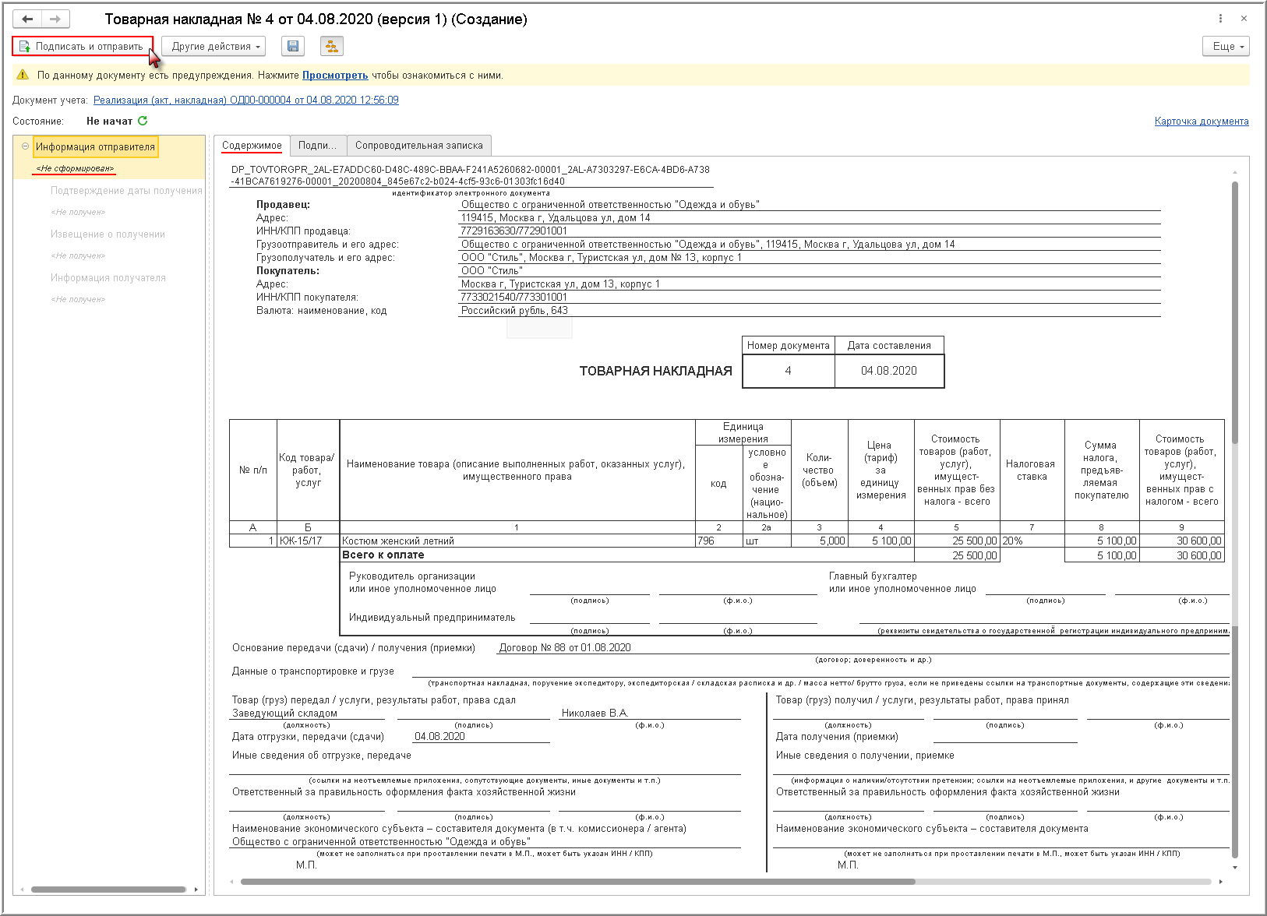Click the Всего к оплате row label

[x=383, y=555]
